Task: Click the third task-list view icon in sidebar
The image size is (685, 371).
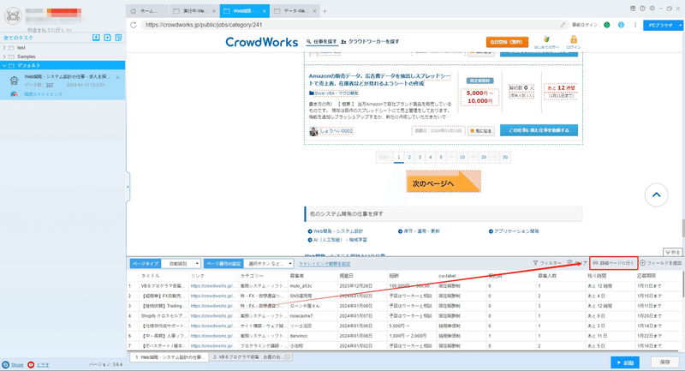Action: [118, 38]
